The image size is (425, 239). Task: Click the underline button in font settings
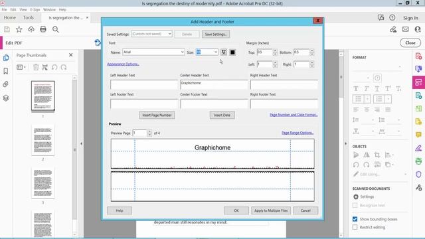[224, 52]
